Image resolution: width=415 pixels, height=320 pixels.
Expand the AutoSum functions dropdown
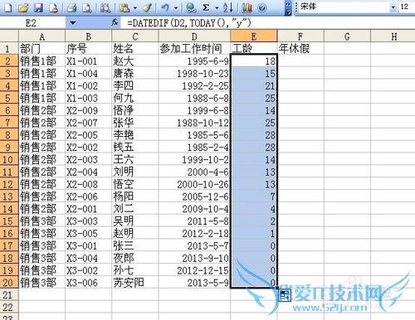pyautogui.click(x=217, y=7)
